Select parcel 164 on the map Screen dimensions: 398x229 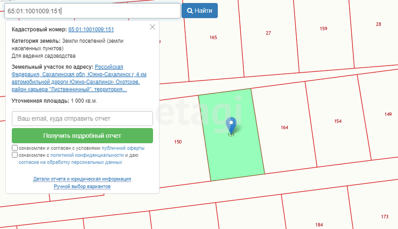tap(284, 128)
